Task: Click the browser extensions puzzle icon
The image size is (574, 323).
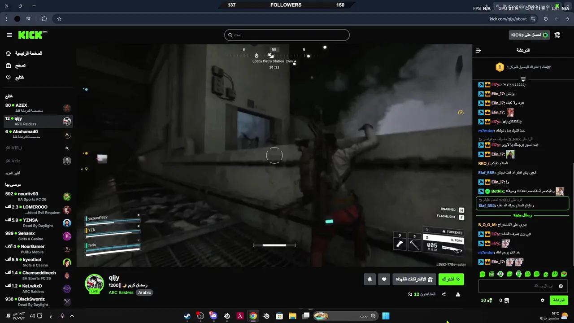Action: 44,19
